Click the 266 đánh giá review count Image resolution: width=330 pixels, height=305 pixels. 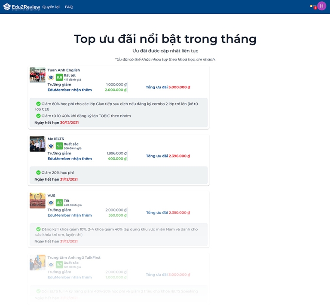73,148
